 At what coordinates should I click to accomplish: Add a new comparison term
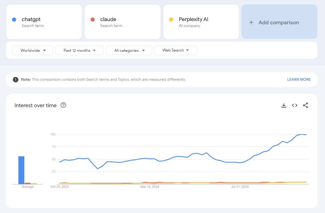click(x=279, y=22)
